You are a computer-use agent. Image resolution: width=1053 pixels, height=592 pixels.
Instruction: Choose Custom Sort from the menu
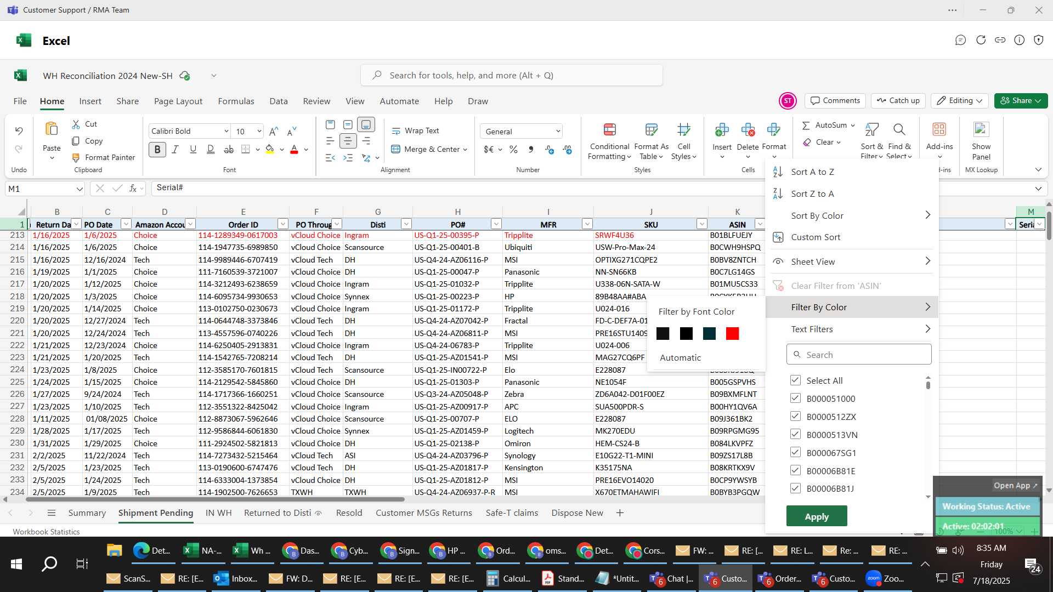[852, 237]
